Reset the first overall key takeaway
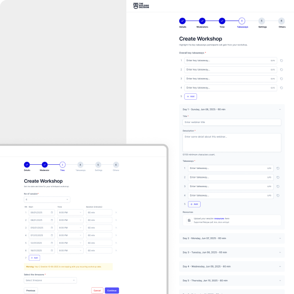Screen dimensions: 294x294 (x=281, y=60)
